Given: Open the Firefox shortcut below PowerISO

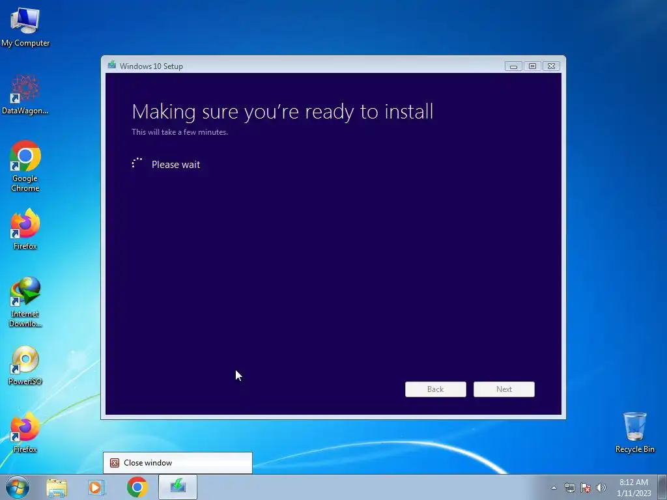Looking at the screenshot, I should point(25,432).
